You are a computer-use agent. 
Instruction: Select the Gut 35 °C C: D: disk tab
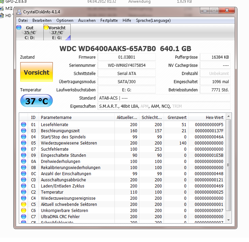click(30, 32)
